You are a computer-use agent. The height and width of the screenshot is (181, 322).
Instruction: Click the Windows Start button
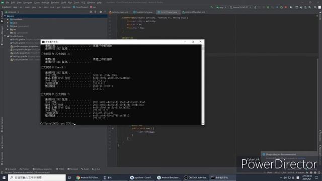point(4,177)
